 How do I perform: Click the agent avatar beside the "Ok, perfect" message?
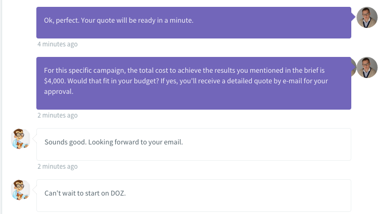coord(367,17)
